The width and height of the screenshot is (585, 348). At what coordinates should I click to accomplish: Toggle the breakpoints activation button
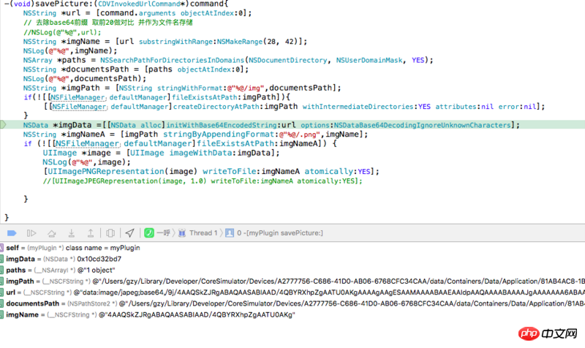coord(12,232)
